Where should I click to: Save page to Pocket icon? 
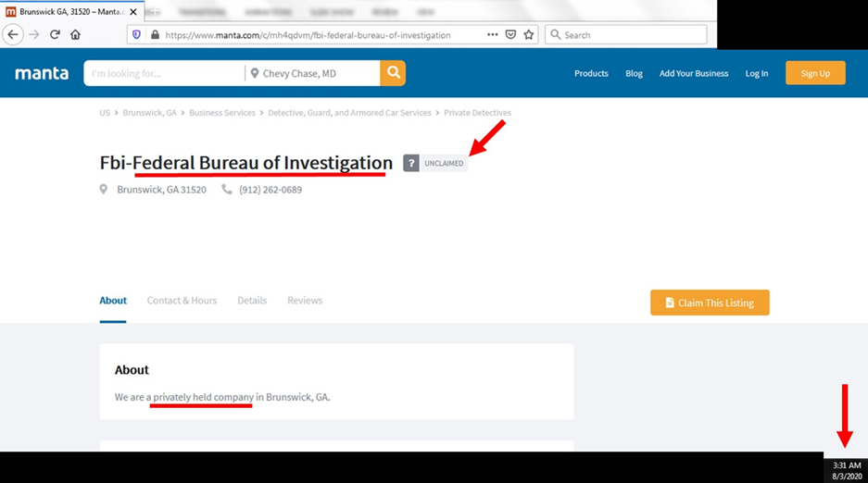(x=510, y=35)
